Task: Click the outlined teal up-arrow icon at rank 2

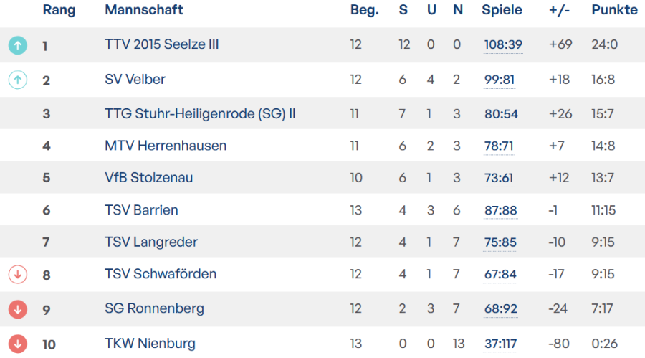Action: [18, 80]
